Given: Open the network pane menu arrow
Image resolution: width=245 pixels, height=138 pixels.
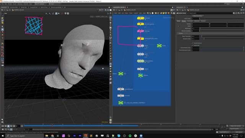Looking at the screenshot, I should coord(175,7).
